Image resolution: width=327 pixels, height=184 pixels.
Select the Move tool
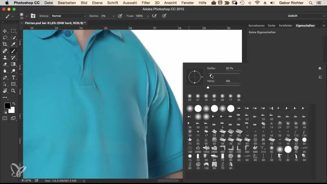click(5, 31)
